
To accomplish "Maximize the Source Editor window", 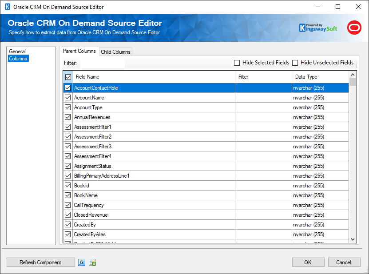I will pos(338,7).
